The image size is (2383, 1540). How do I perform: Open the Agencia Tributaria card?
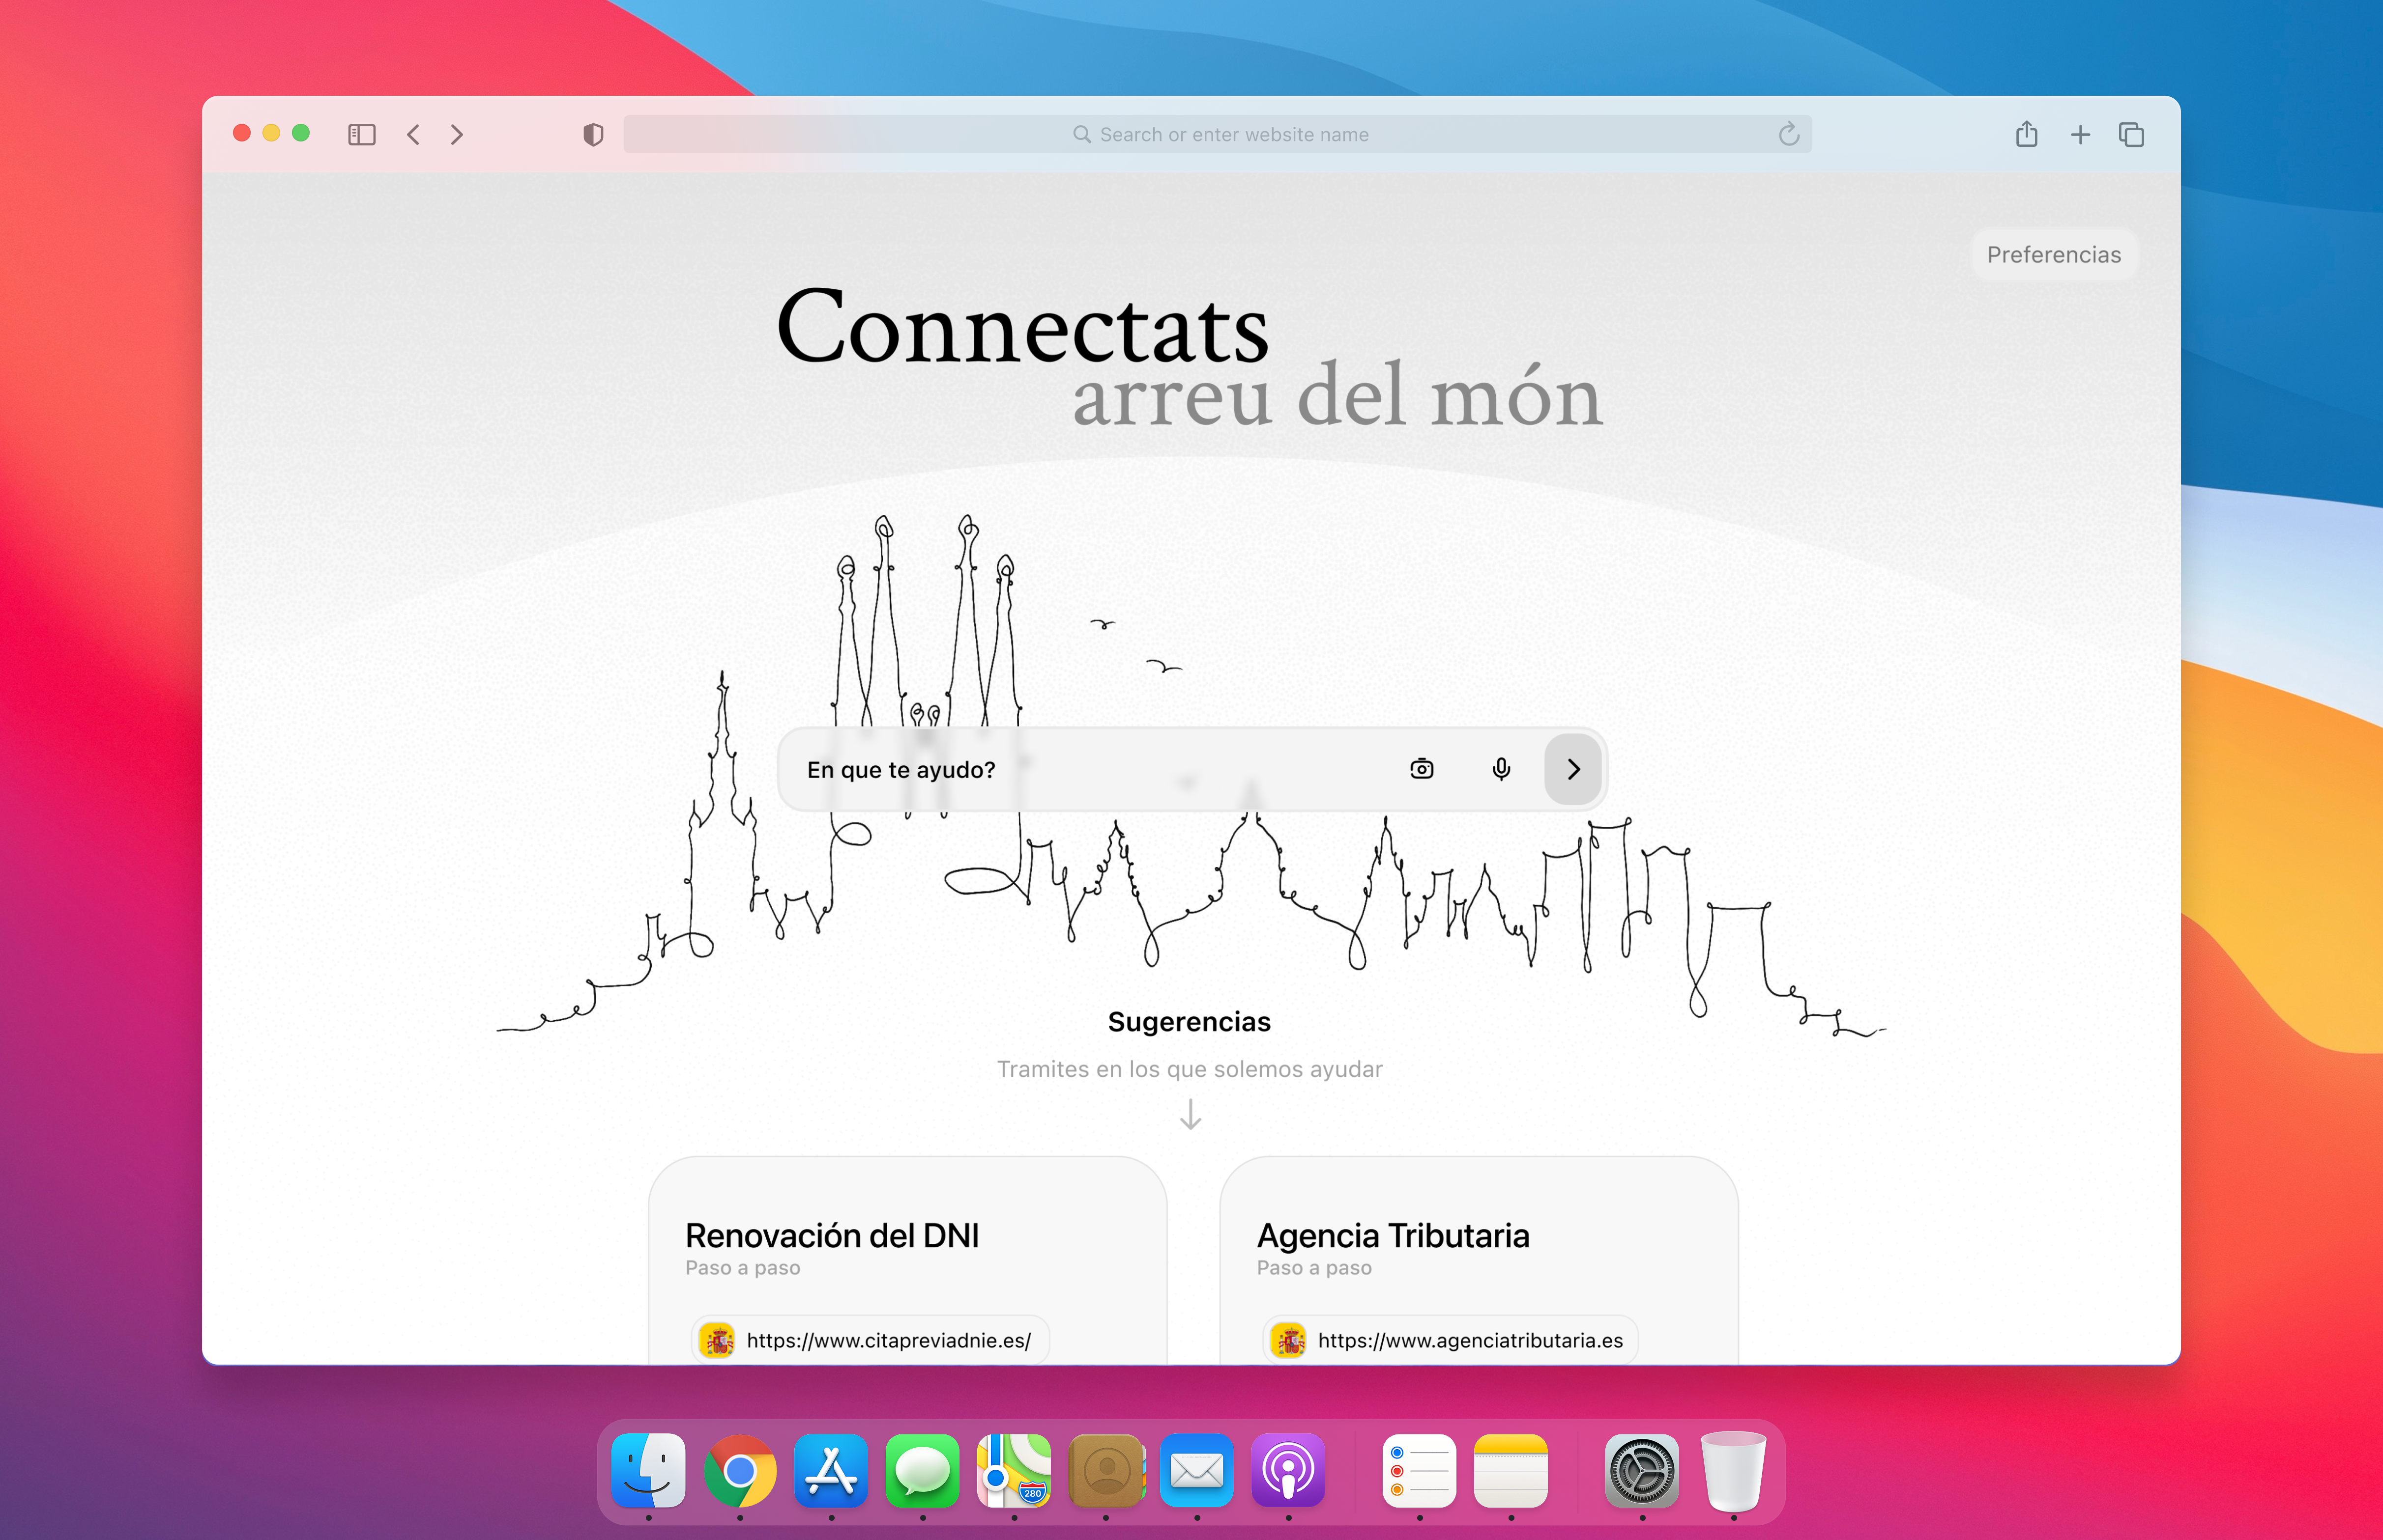[x=1479, y=1260]
